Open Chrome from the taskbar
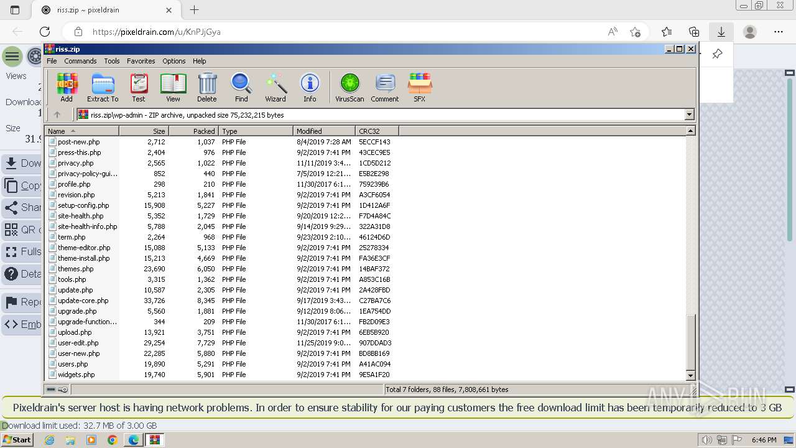 point(113,440)
